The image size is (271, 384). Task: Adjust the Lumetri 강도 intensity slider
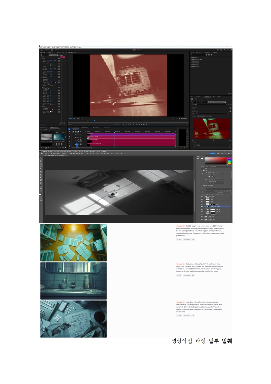(x=213, y=140)
